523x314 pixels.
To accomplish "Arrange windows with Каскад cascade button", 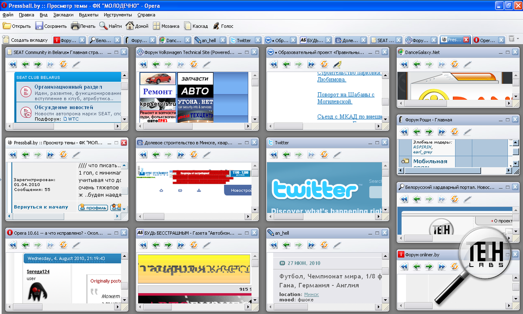I will (x=196, y=26).
